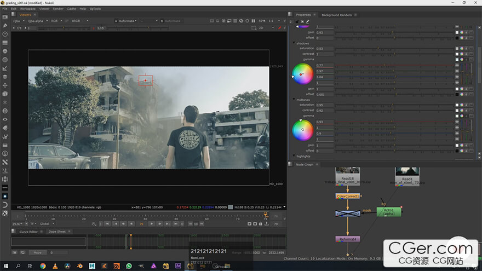482x271 pixels.
Task: Click the Move button in Dope Sheet
Action: pos(37,252)
